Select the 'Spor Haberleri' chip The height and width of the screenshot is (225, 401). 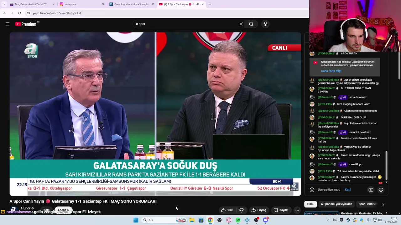[367, 204]
